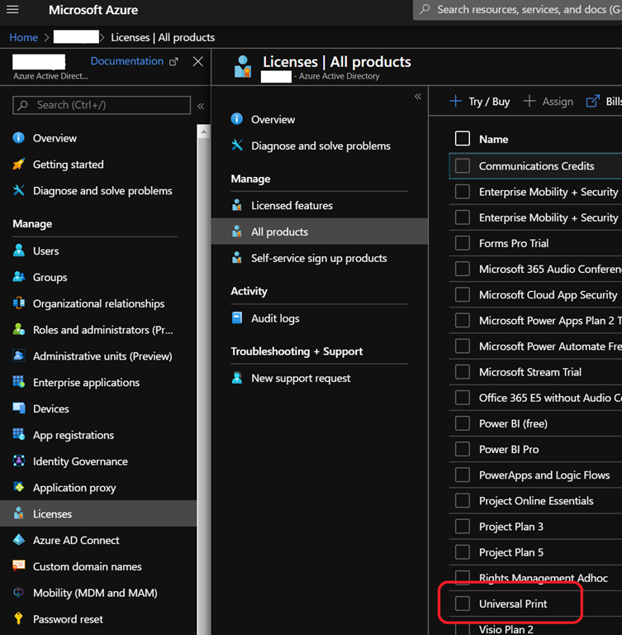Image resolution: width=622 pixels, height=635 pixels.
Task: Check the Universal Print checkbox
Action: (x=463, y=604)
